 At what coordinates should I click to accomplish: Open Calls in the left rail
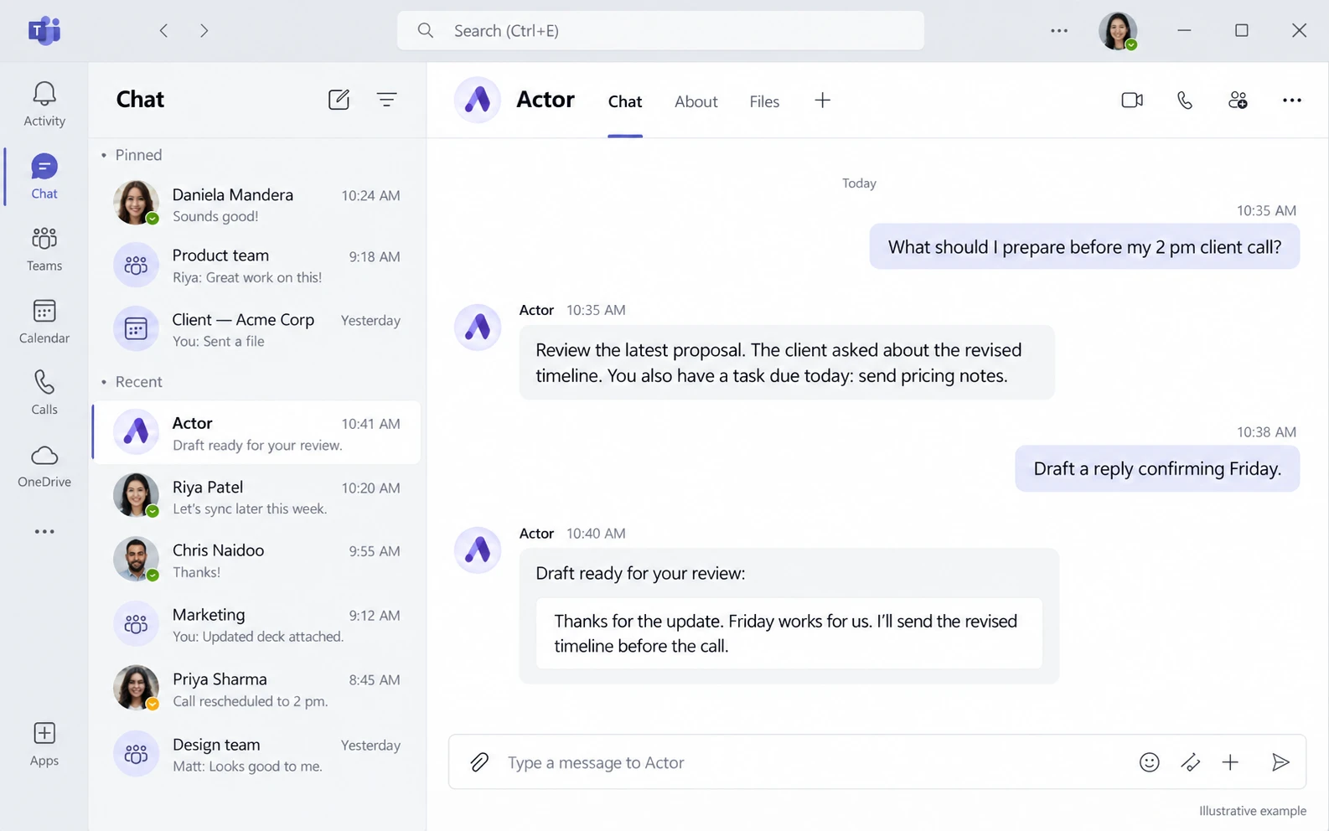coord(44,393)
